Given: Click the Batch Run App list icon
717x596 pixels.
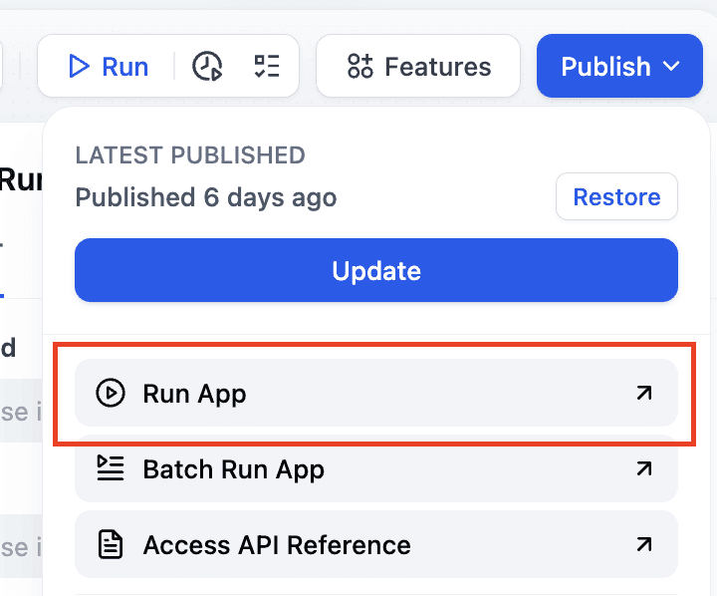Looking at the screenshot, I should tap(110, 468).
